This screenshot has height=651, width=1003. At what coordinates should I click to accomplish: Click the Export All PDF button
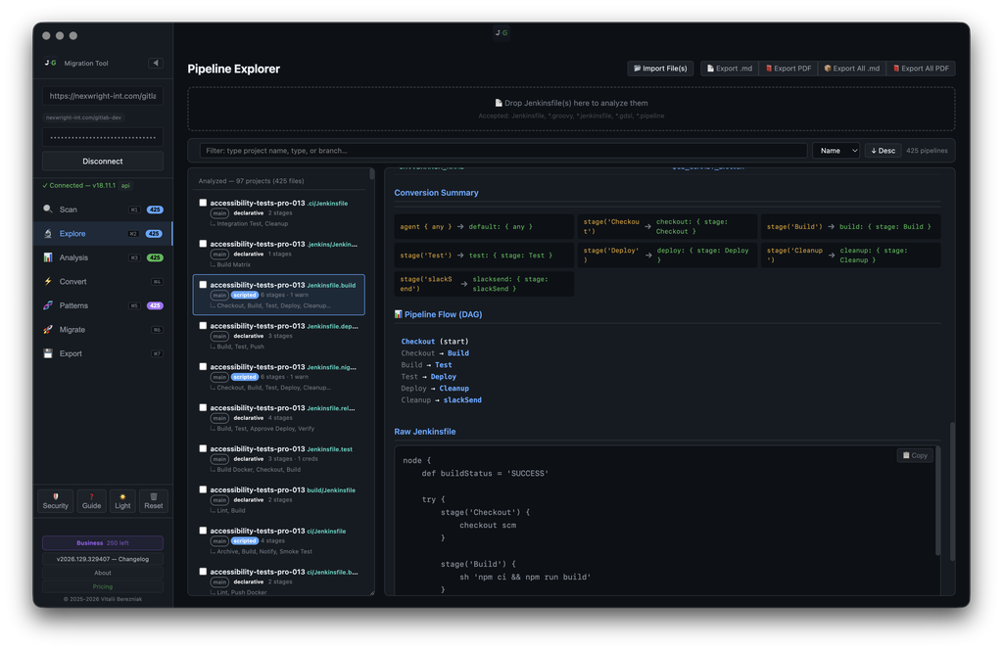(921, 69)
